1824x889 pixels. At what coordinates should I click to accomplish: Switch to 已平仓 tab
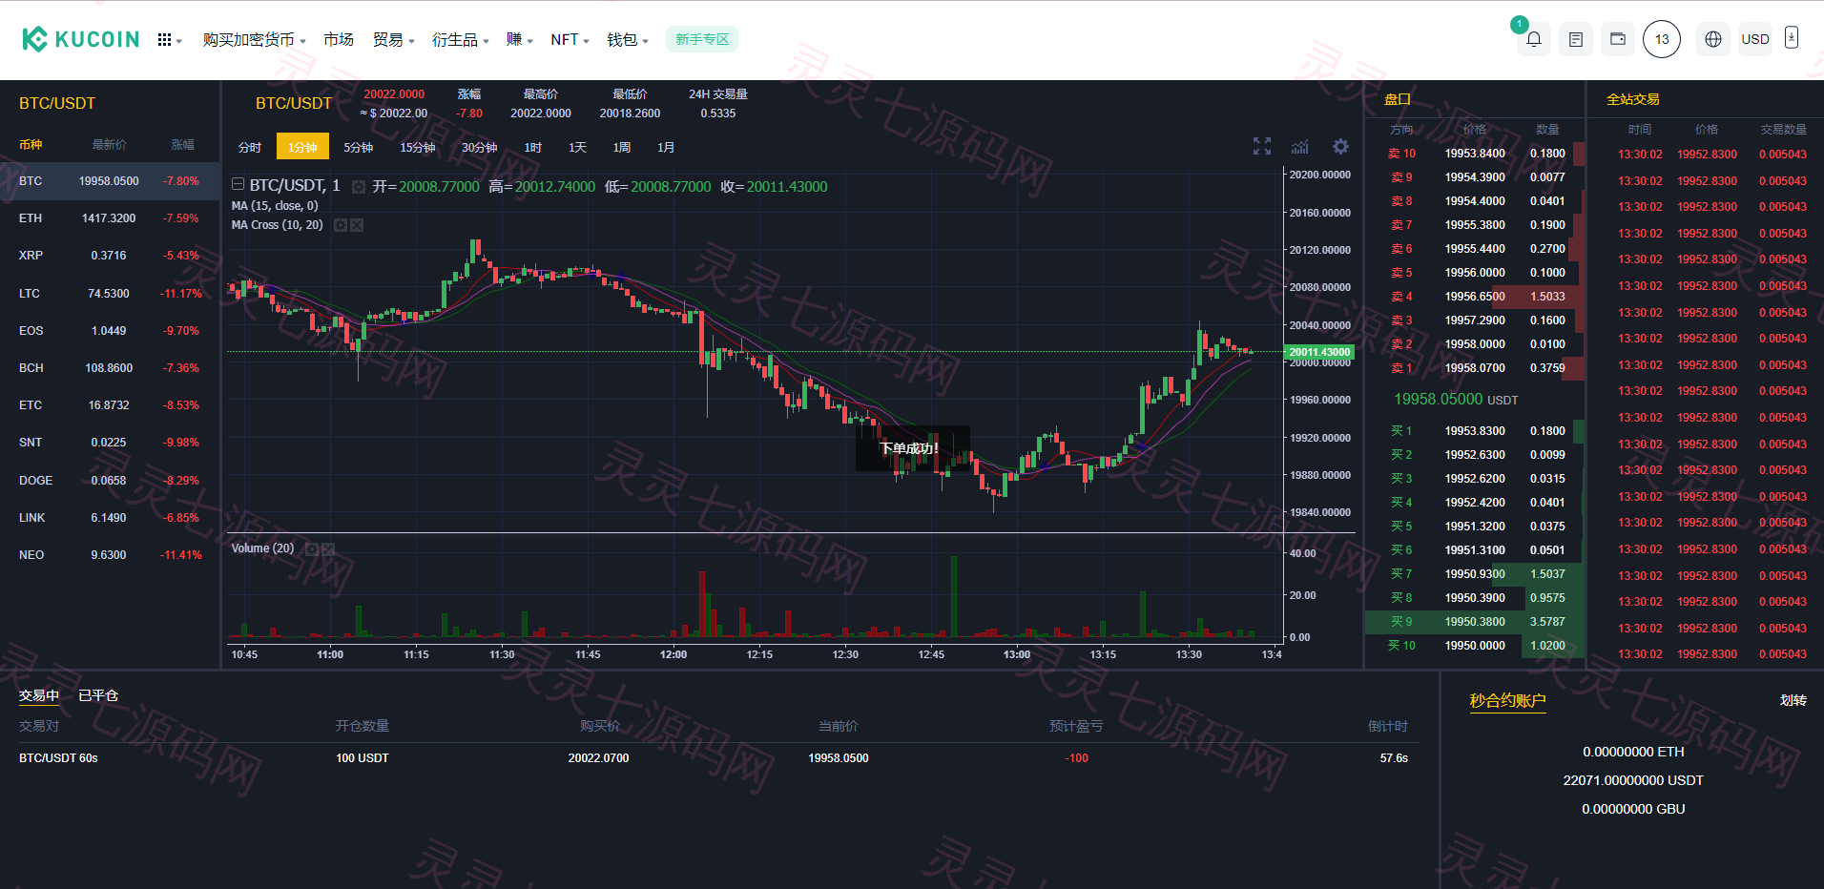click(x=98, y=695)
